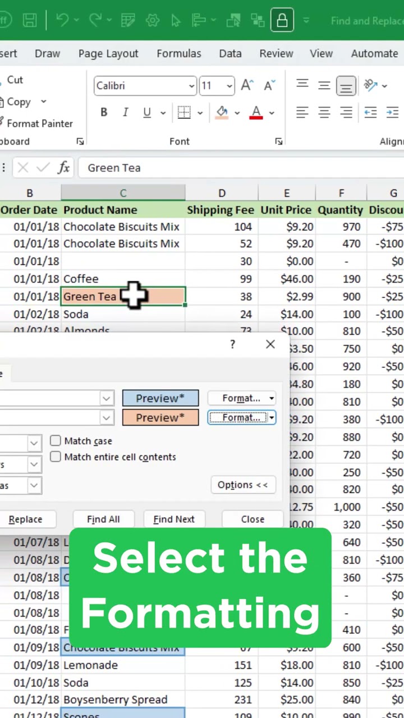This screenshot has height=718, width=404.
Task: Open the Replace with Format dropdown arrow
Action: (x=272, y=418)
